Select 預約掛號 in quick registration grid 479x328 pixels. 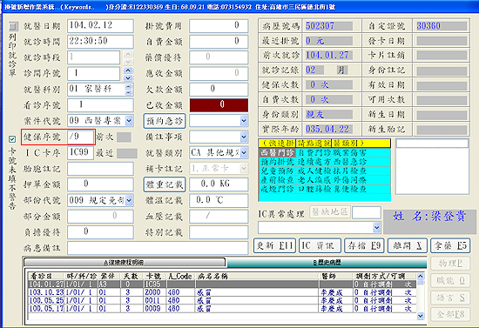(277, 162)
